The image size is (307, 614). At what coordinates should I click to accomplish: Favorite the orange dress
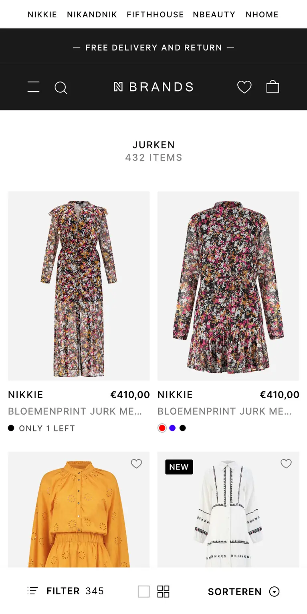136,464
